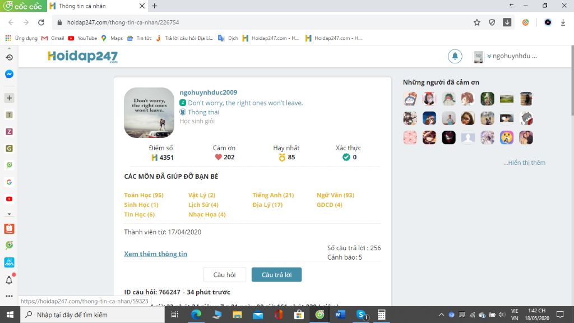The width and height of the screenshot is (574, 323).
Task: Click the Lịch Sử (4) subject link
Action: pyautogui.click(x=203, y=205)
